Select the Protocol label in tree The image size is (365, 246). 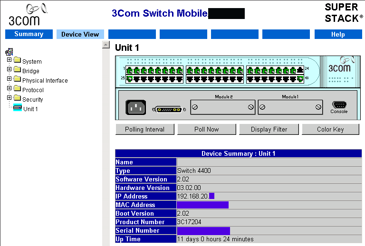point(33,90)
